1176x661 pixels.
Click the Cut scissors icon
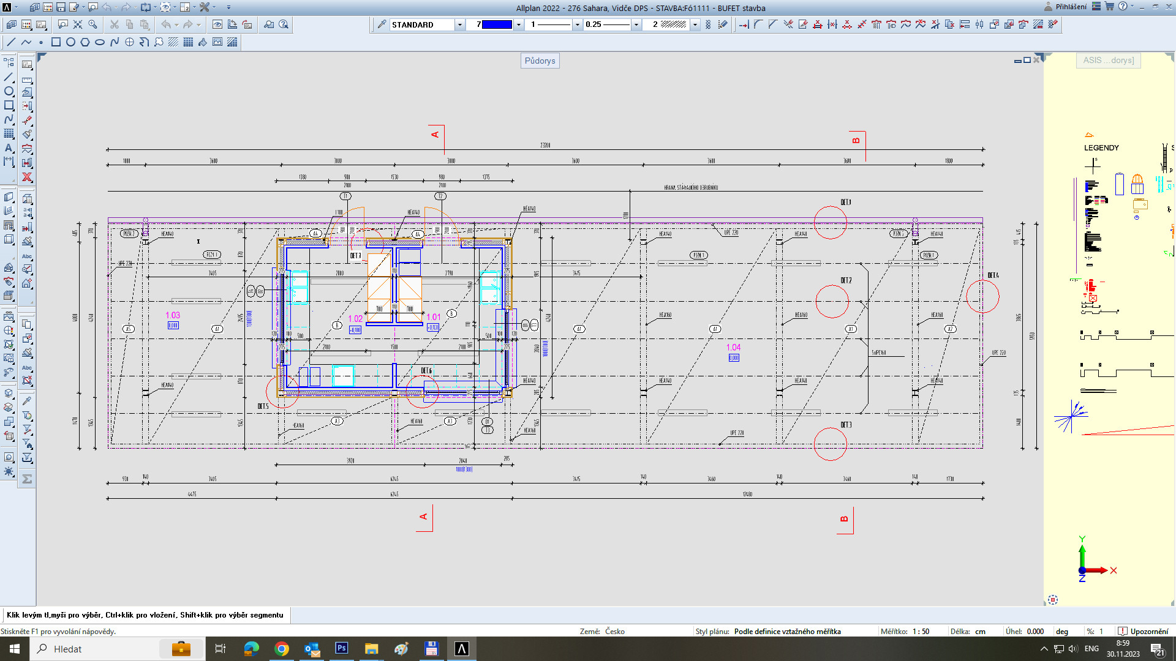tap(115, 24)
